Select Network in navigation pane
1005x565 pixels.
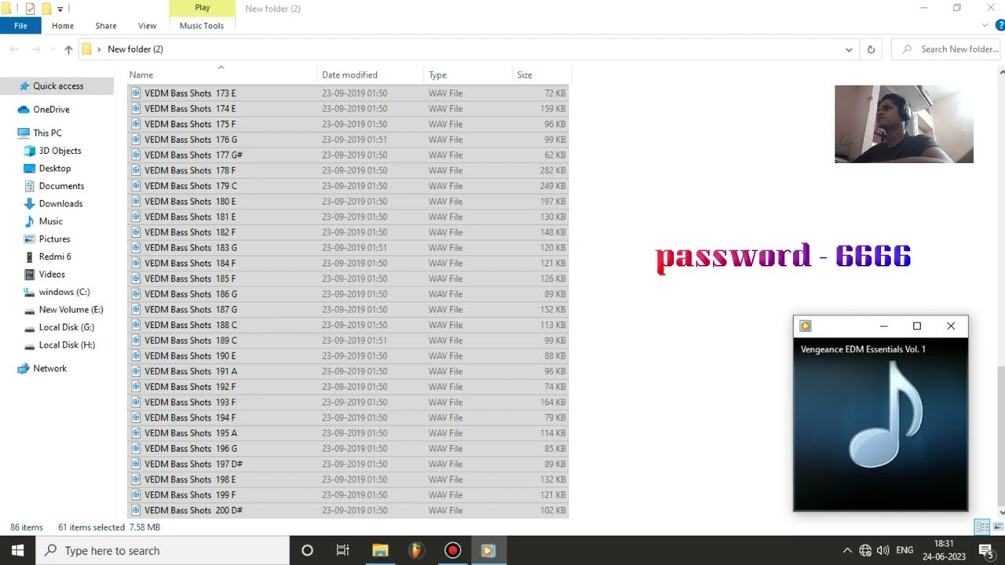coord(49,369)
